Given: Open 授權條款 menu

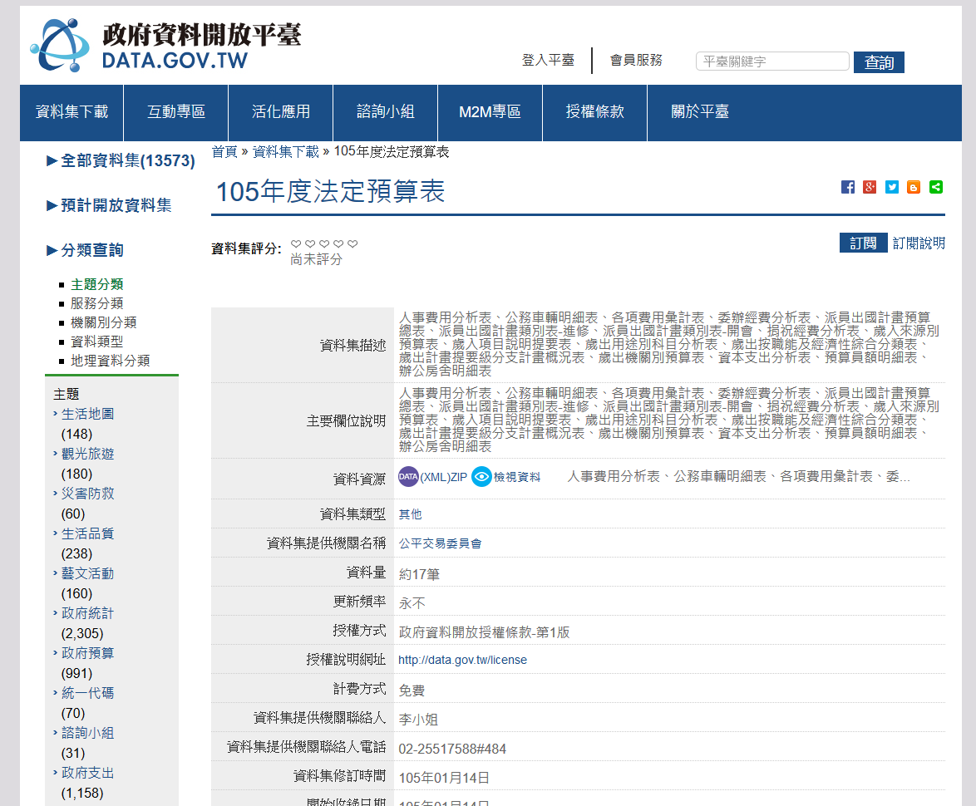Looking at the screenshot, I should click(594, 112).
